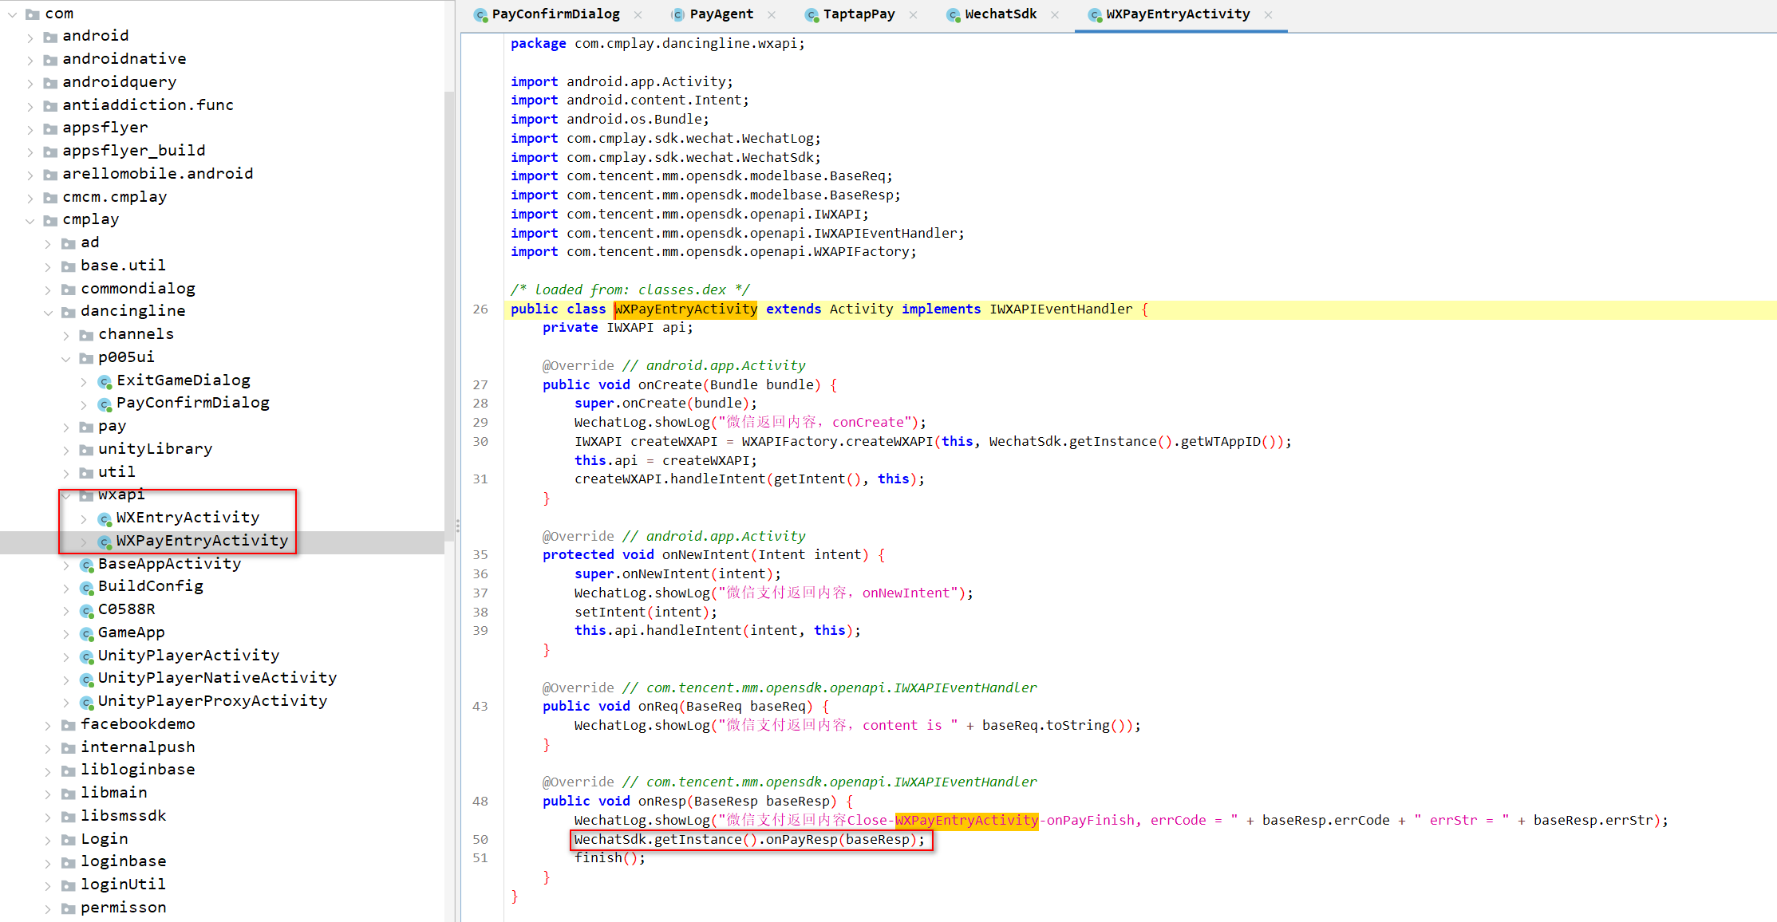Viewport: 1777px width, 922px height.
Task: Switch to the PayAgent tab
Action: (721, 14)
